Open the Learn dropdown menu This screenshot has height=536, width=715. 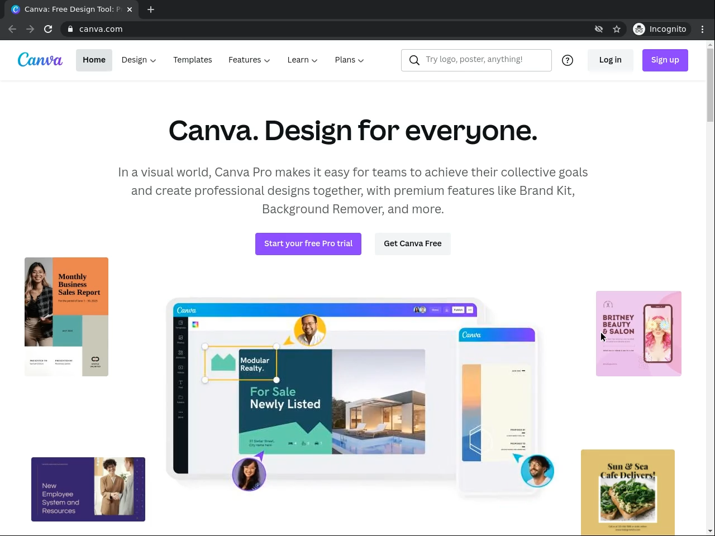click(x=302, y=60)
